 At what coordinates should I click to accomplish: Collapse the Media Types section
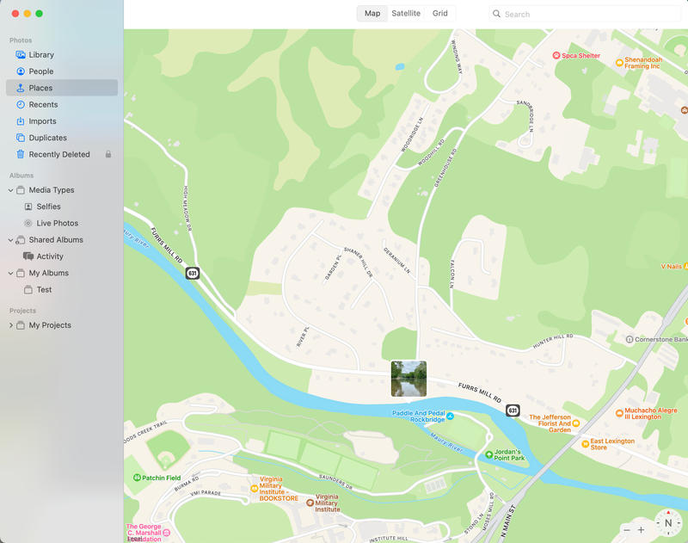[10, 190]
